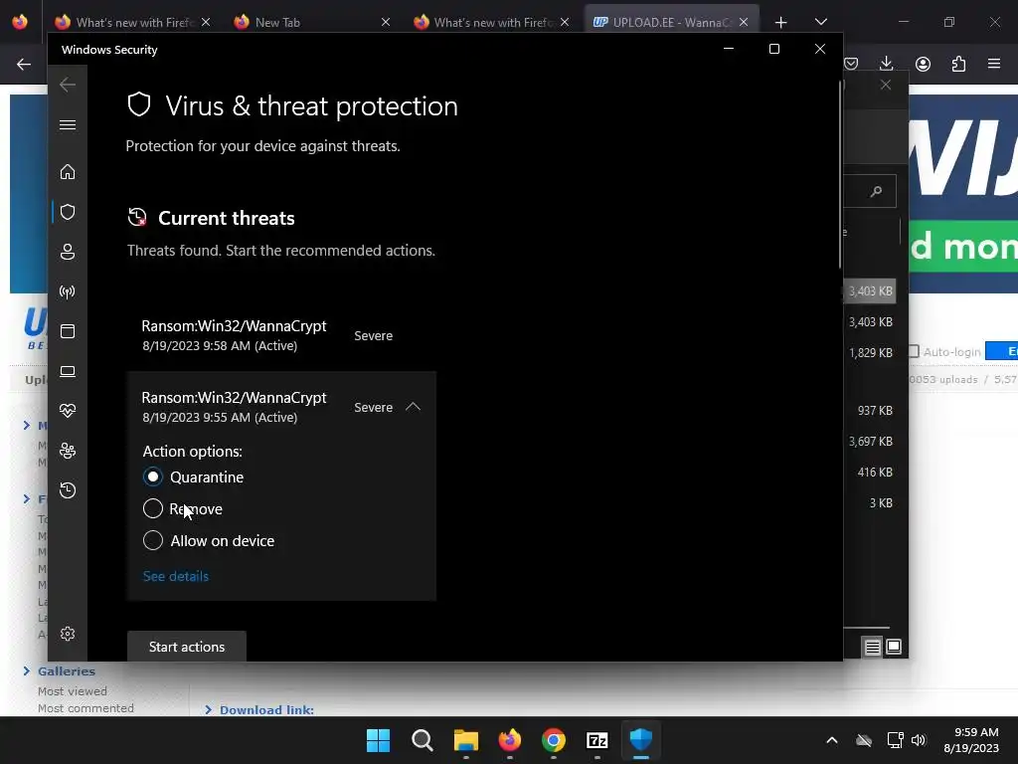Open Firefox extensions icon
This screenshot has height=764, width=1018.
(958, 64)
